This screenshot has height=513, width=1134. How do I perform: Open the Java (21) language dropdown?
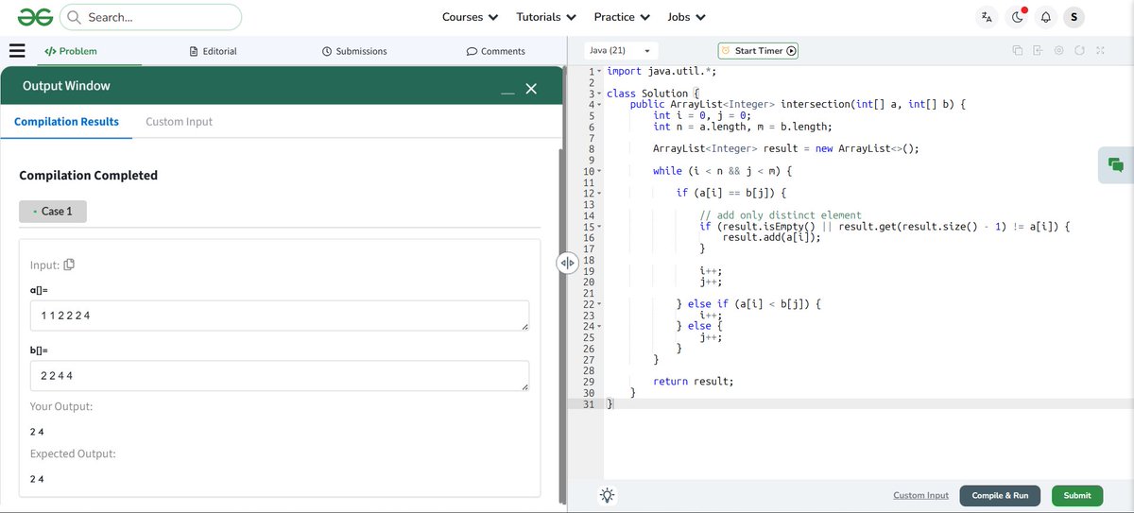coord(620,51)
